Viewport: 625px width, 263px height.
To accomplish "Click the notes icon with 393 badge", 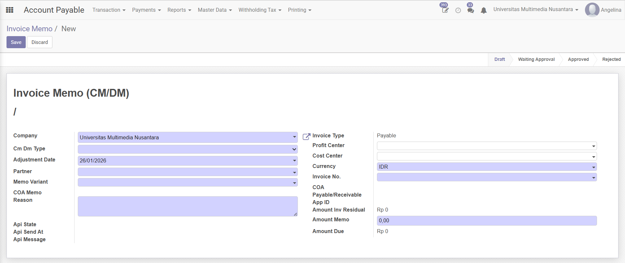I will (x=445, y=10).
